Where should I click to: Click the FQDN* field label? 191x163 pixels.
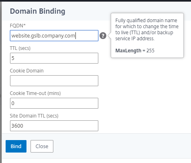[18, 25]
